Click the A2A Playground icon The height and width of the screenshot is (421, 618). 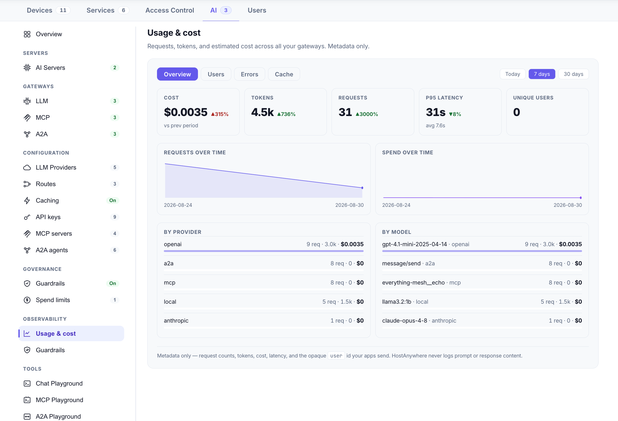coord(27,417)
